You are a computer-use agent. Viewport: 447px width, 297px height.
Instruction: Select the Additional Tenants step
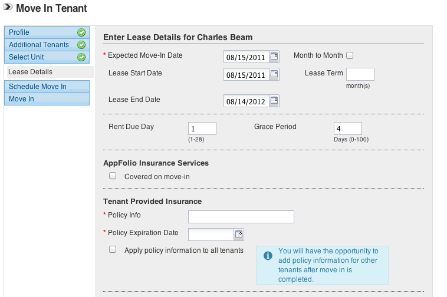pos(47,45)
